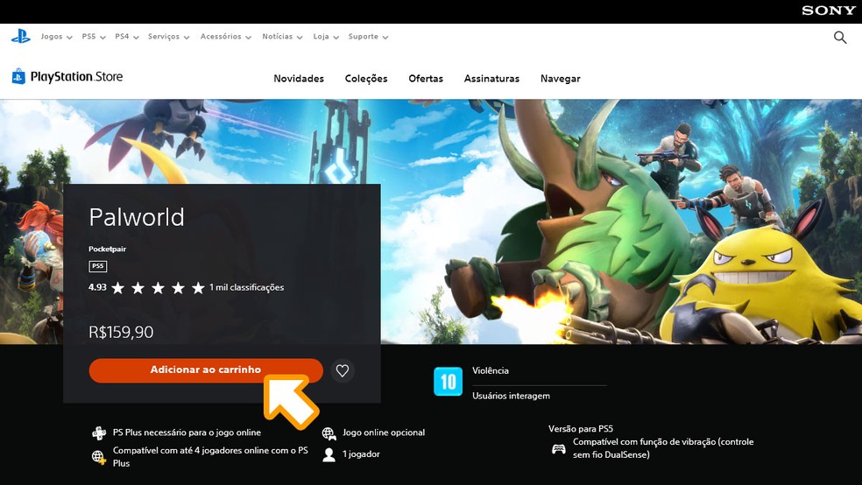Click the fifth rating star
The height and width of the screenshot is (485, 862).
198,288
